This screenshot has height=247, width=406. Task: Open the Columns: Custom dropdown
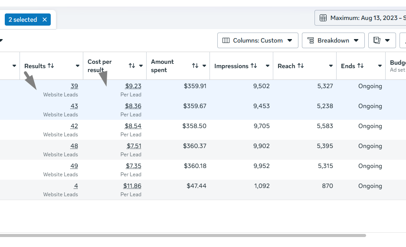pos(258,40)
